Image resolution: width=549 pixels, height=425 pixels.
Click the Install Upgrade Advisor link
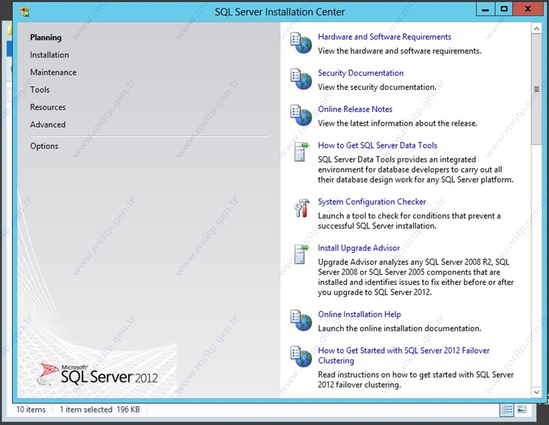point(358,248)
